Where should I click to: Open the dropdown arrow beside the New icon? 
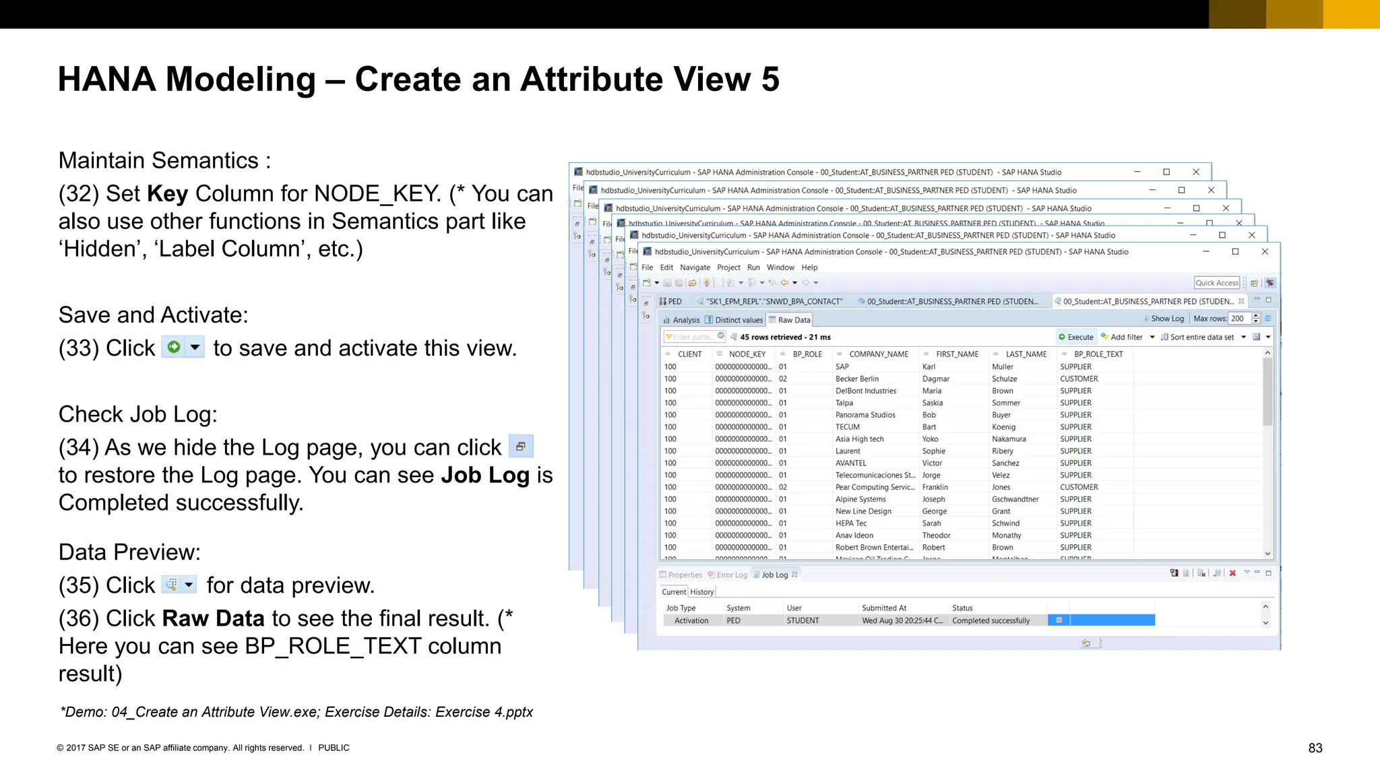[x=657, y=283]
